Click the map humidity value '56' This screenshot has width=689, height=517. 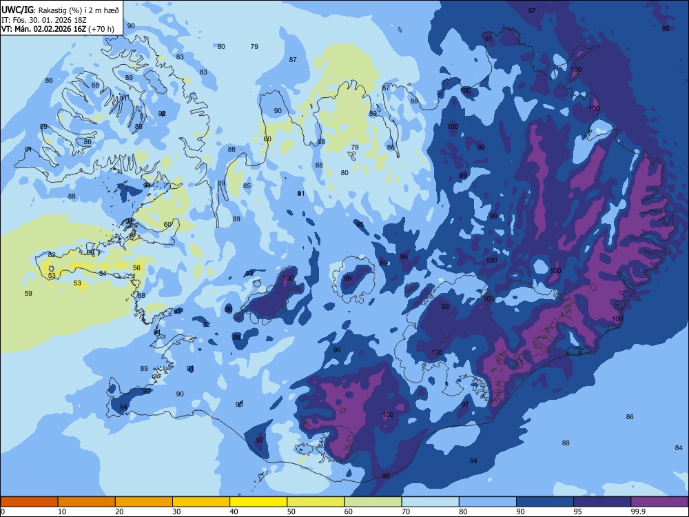[x=136, y=267]
